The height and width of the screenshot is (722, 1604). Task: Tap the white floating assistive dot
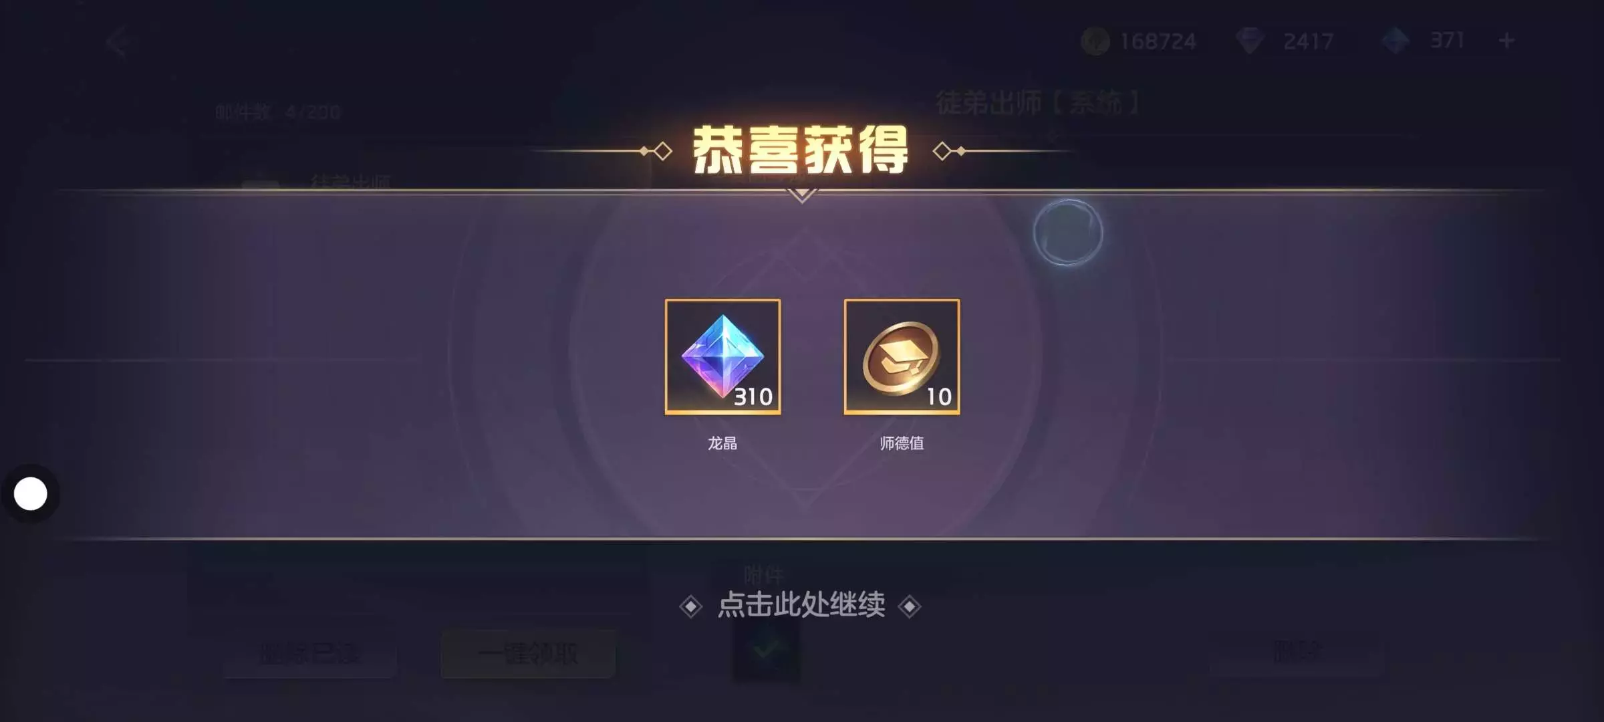pyautogui.click(x=31, y=493)
